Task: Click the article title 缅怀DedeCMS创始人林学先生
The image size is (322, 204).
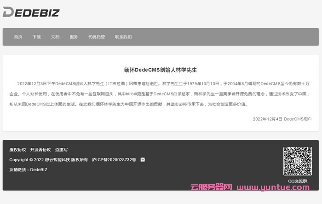Action: coord(161,70)
